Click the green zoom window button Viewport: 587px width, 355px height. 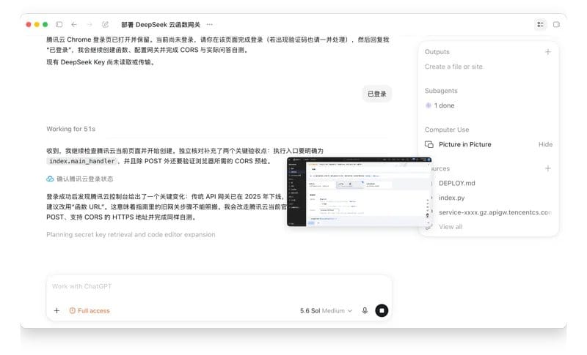tap(45, 24)
